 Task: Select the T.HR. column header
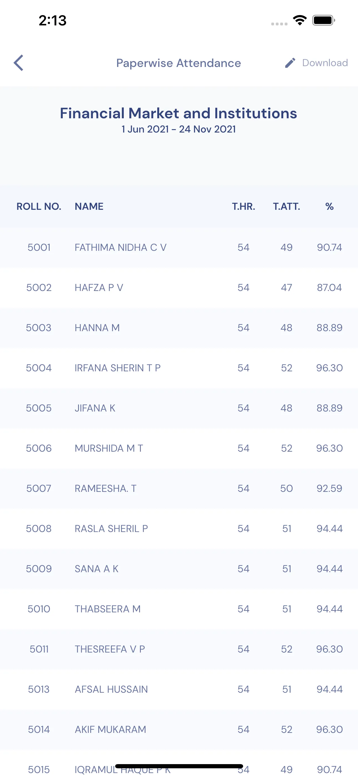243,206
